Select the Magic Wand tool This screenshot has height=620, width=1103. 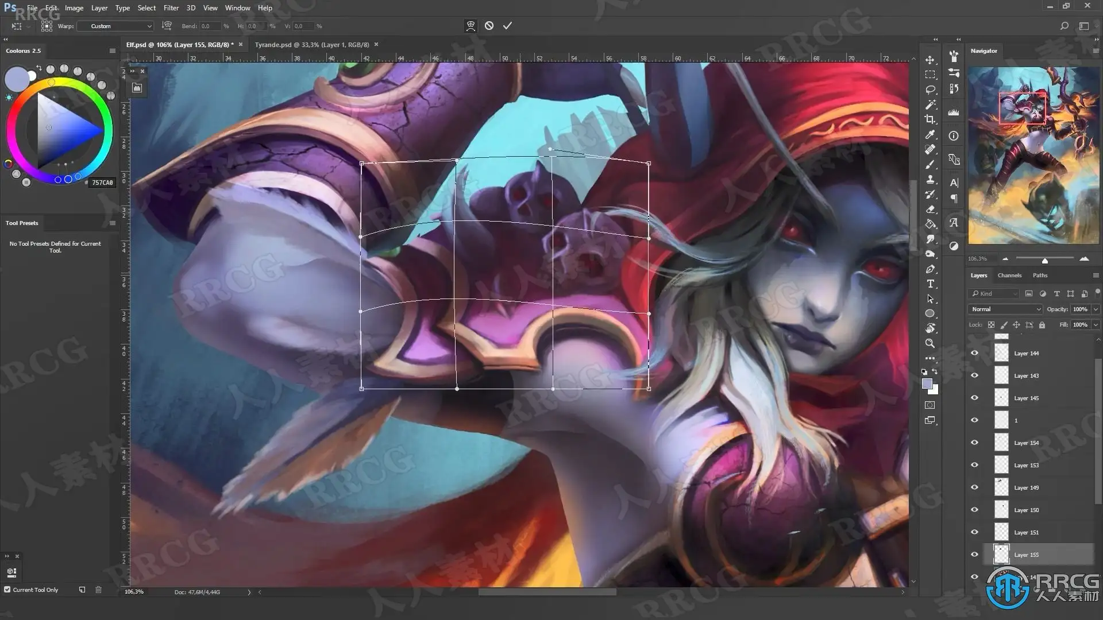click(930, 104)
